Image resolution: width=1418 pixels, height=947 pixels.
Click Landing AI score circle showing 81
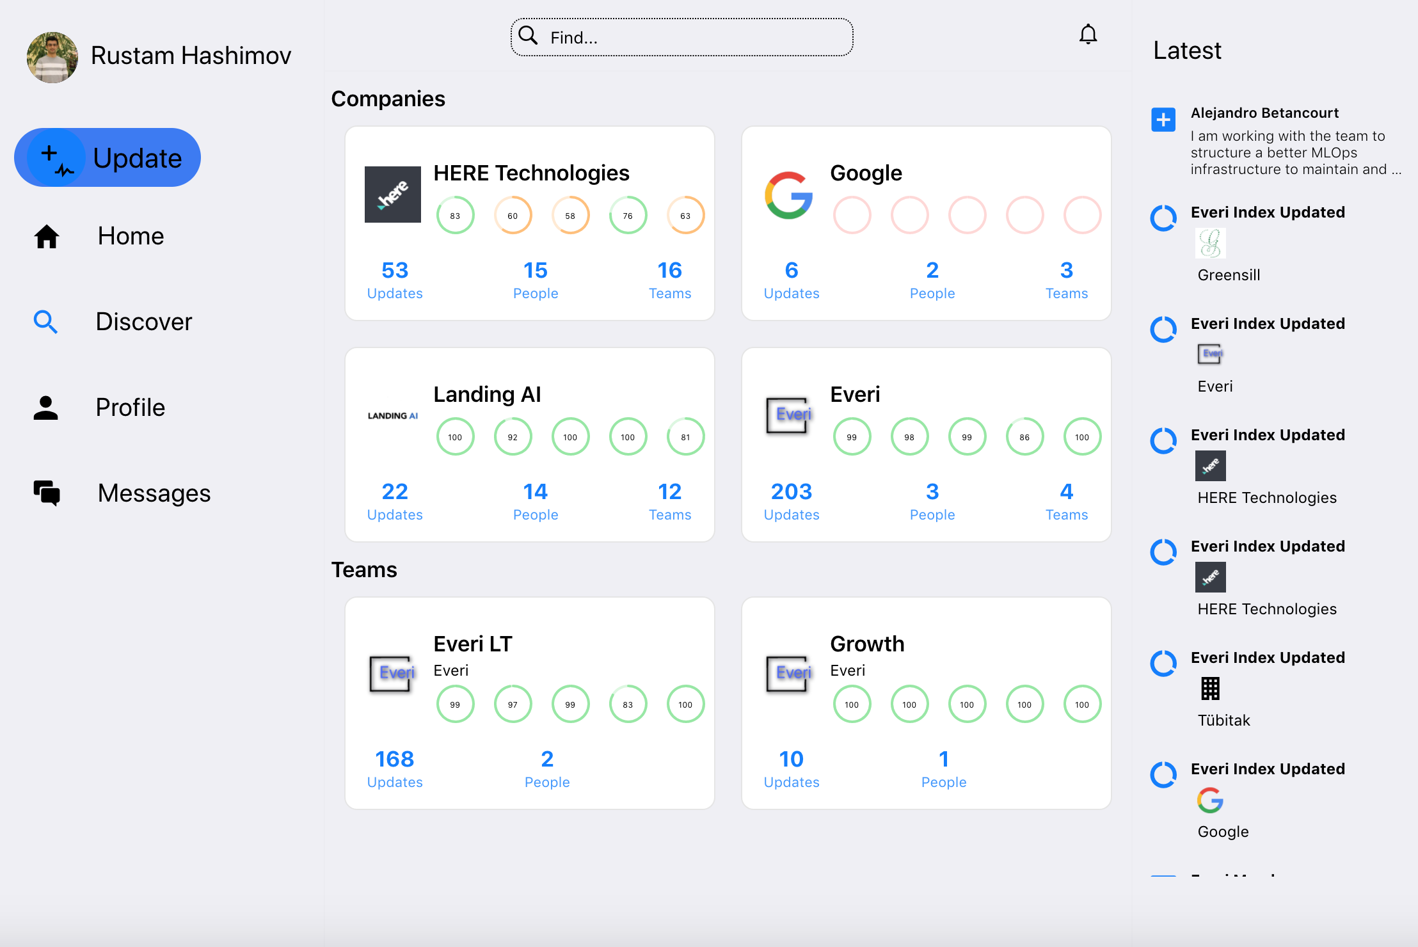click(685, 437)
